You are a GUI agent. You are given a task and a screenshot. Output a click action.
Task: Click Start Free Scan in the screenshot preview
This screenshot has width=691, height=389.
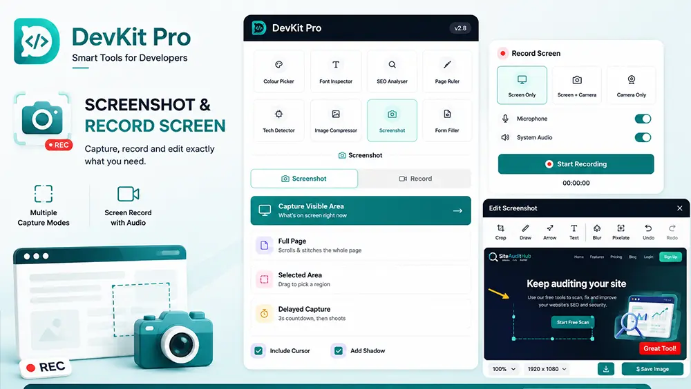click(572, 322)
